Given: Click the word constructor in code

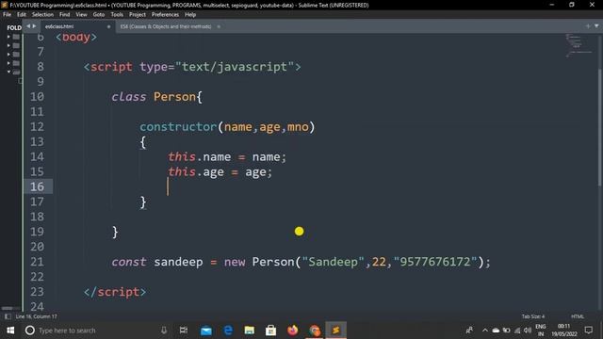Looking at the screenshot, I should click(178, 127).
